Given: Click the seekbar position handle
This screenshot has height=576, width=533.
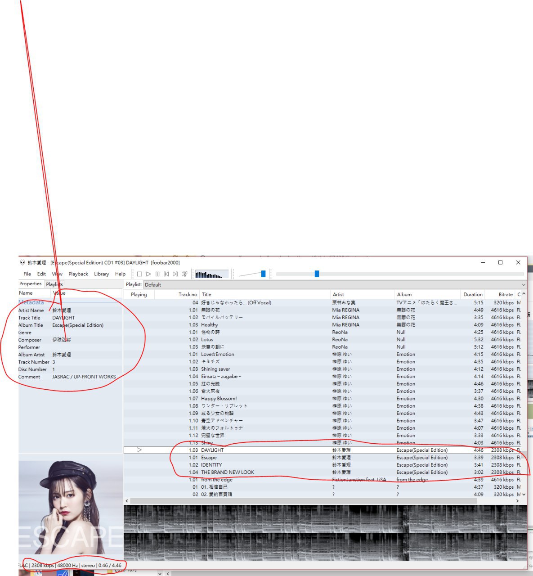Looking at the screenshot, I should [x=317, y=274].
